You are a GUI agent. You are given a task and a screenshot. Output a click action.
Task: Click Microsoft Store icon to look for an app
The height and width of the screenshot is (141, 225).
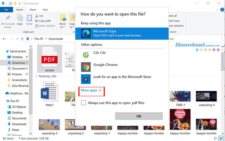point(86,79)
